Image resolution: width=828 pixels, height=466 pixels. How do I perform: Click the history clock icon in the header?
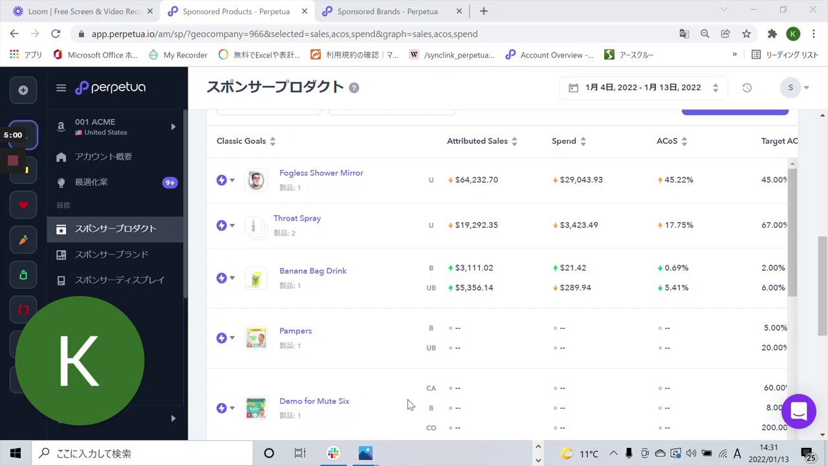tap(747, 88)
